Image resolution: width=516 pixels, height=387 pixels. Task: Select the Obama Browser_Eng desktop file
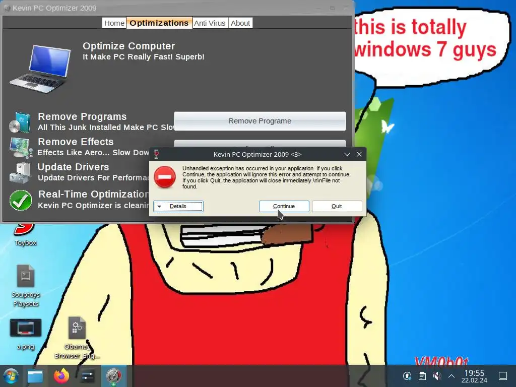(77, 337)
